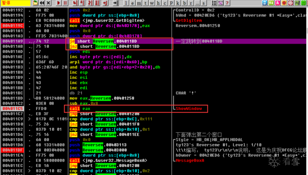Select 'db 21' line at 004011BC
This screenshot has width=308, height=175.
pyautogui.click(x=76, y=93)
